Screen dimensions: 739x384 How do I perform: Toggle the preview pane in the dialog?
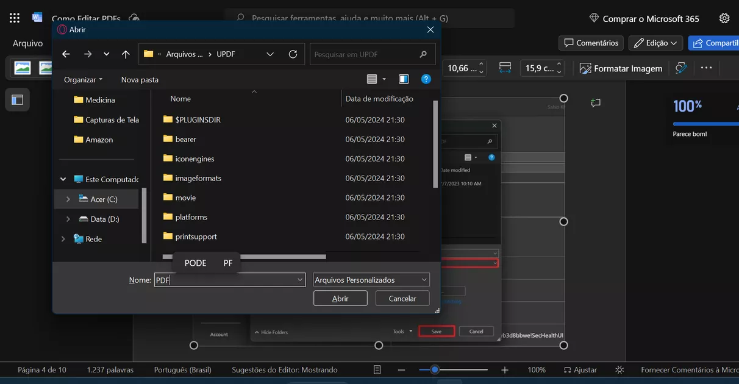(x=404, y=79)
